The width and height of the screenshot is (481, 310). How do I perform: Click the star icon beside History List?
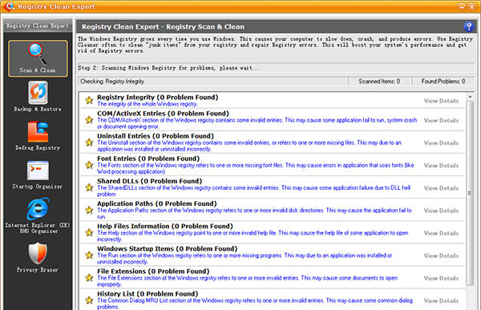click(x=89, y=300)
